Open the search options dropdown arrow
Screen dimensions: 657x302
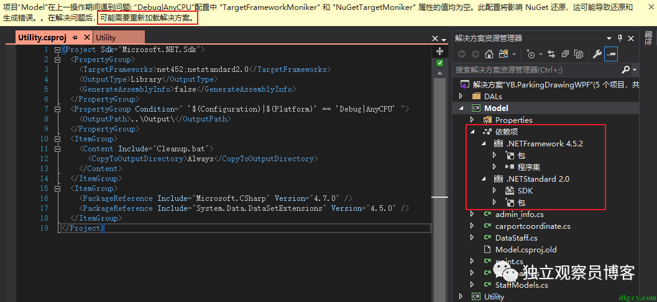pyautogui.click(x=635, y=70)
